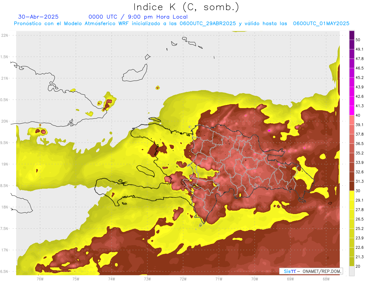Click the magenta colorbar segment between 41.3 and 40
The width and height of the screenshot is (366, 283).
pos(352,111)
